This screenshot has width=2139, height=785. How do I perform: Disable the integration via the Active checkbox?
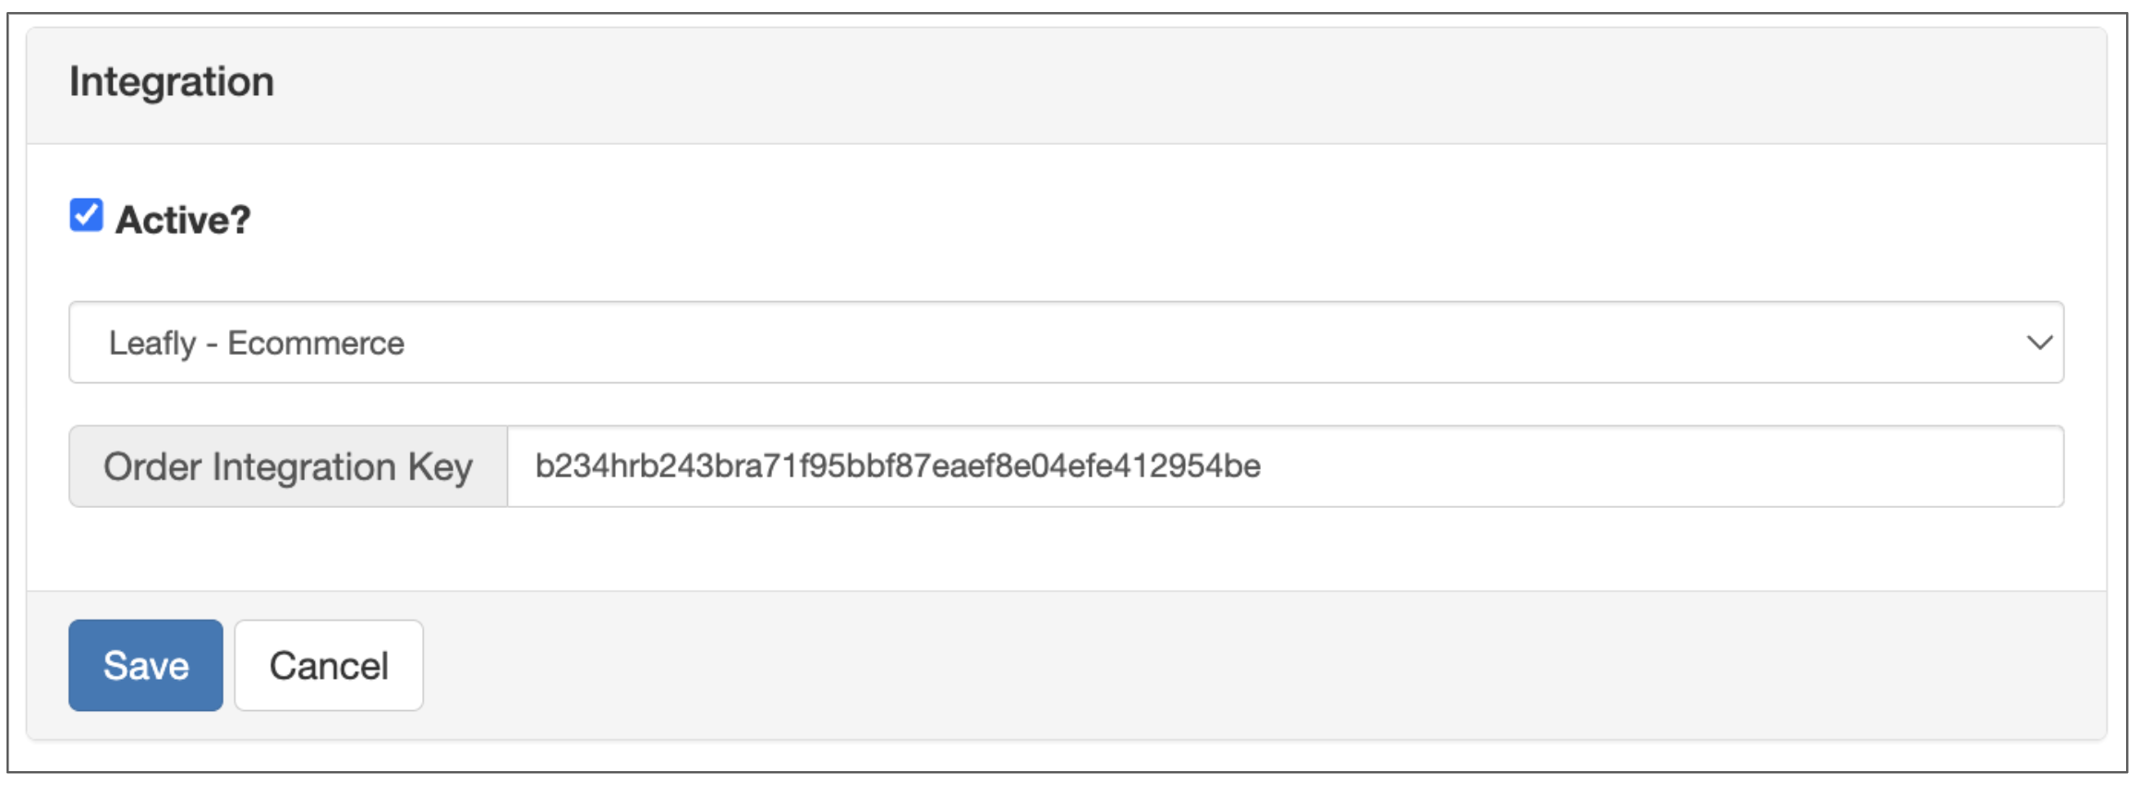tap(86, 215)
